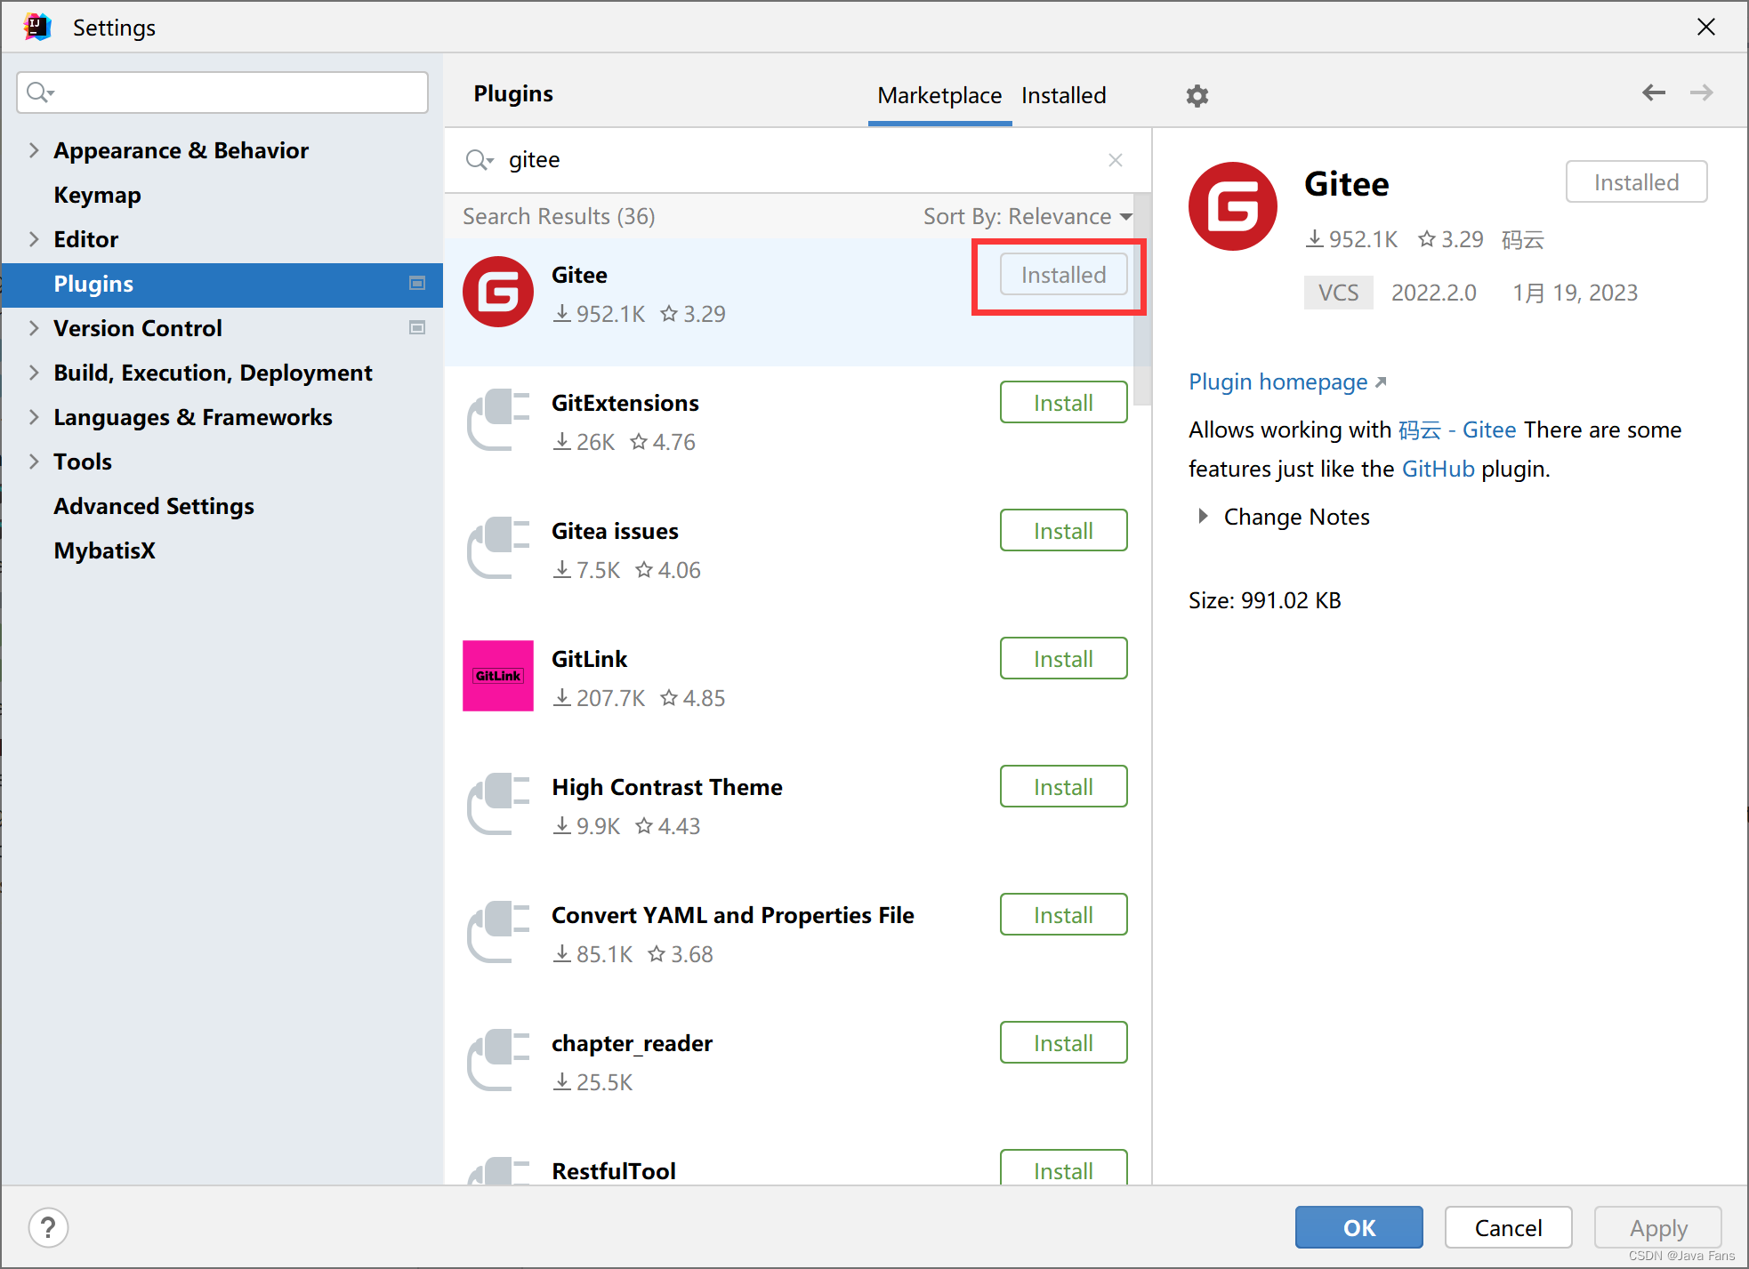Focus the plugin search field with gitee

796,160
